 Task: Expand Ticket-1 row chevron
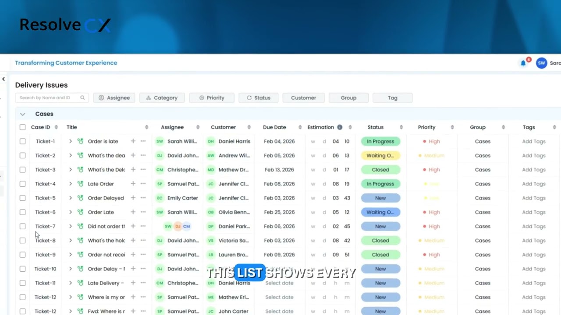[x=70, y=141]
